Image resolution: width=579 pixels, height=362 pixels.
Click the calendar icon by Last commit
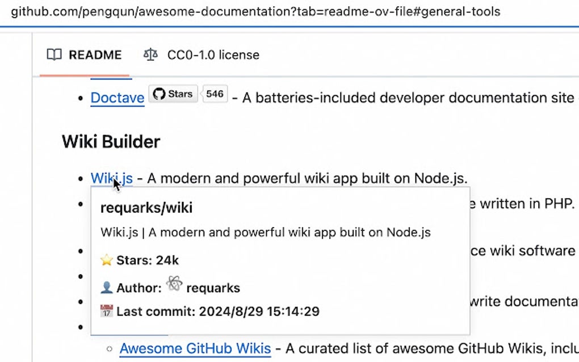point(107,311)
